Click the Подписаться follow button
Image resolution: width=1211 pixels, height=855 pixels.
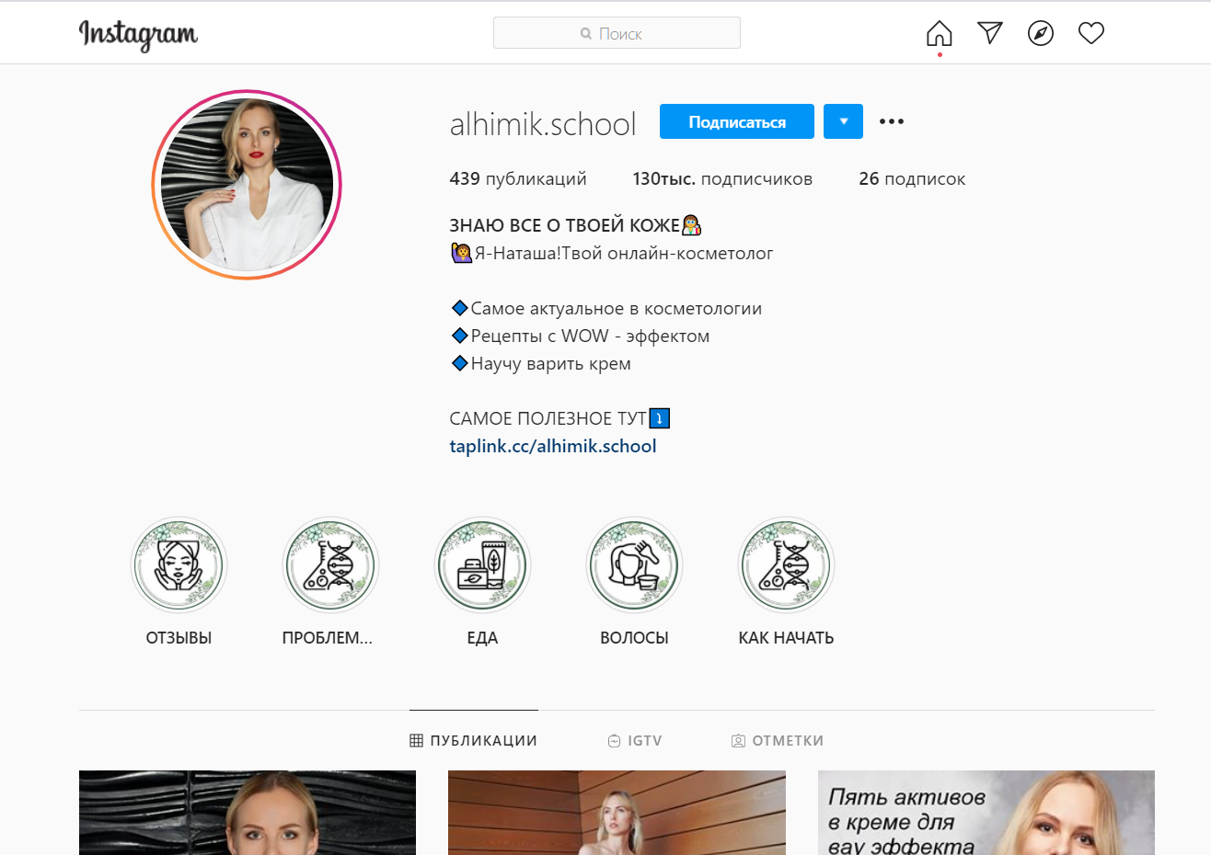[737, 121]
